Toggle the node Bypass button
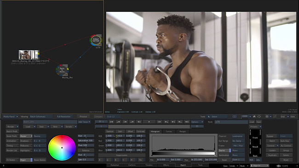 click(272, 136)
